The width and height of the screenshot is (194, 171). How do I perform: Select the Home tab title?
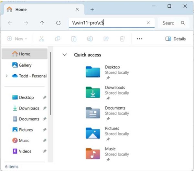(x=21, y=9)
